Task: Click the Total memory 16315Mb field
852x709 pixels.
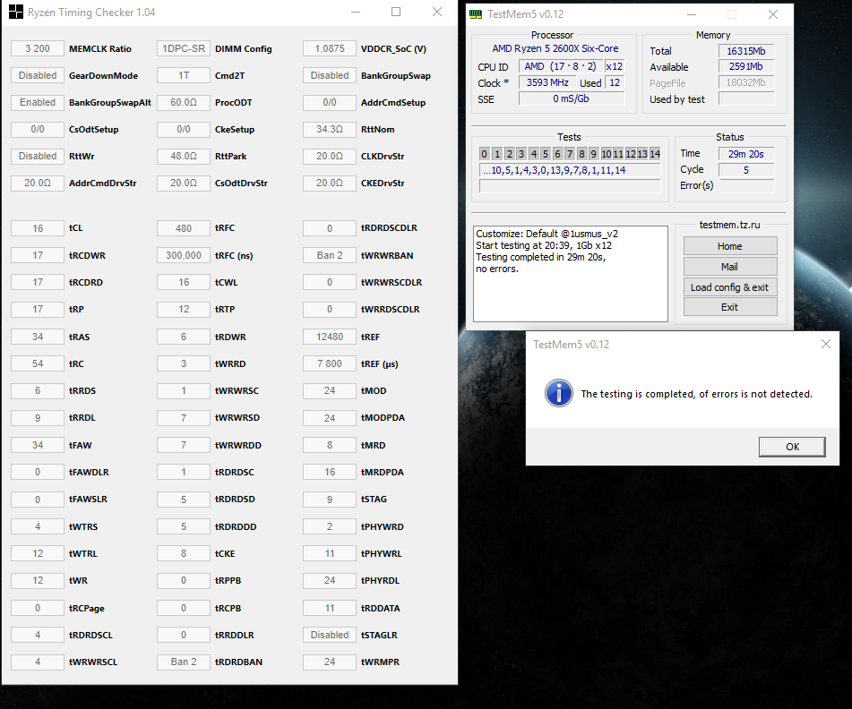Action: pos(746,50)
